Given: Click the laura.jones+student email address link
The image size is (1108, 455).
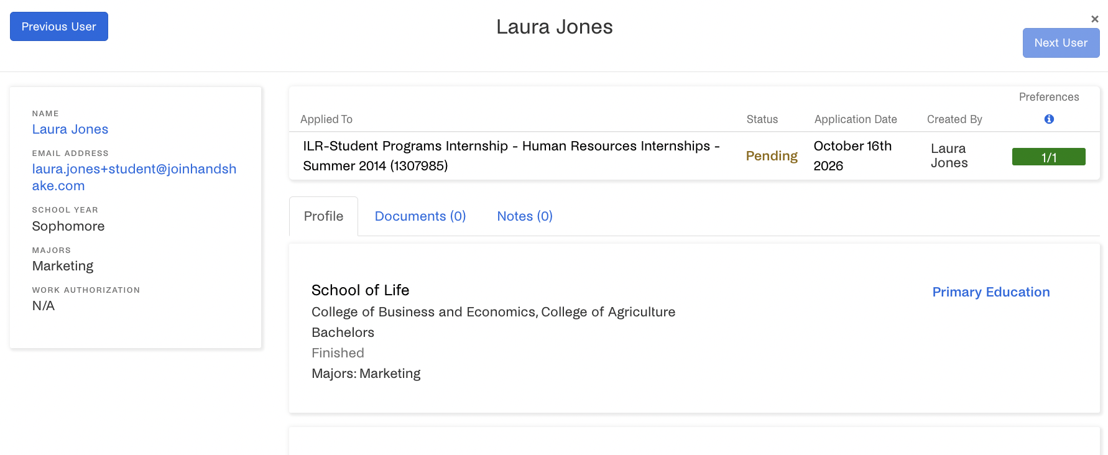Looking at the screenshot, I should (x=134, y=177).
